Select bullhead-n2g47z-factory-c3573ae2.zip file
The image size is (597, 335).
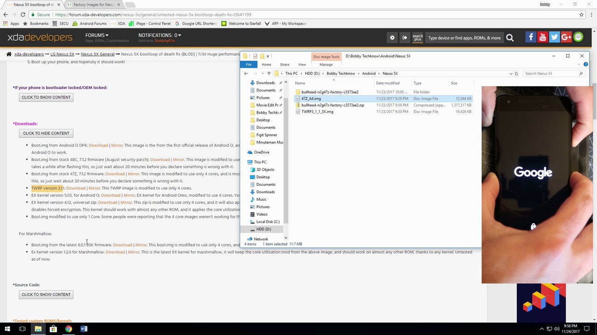[x=333, y=105]
